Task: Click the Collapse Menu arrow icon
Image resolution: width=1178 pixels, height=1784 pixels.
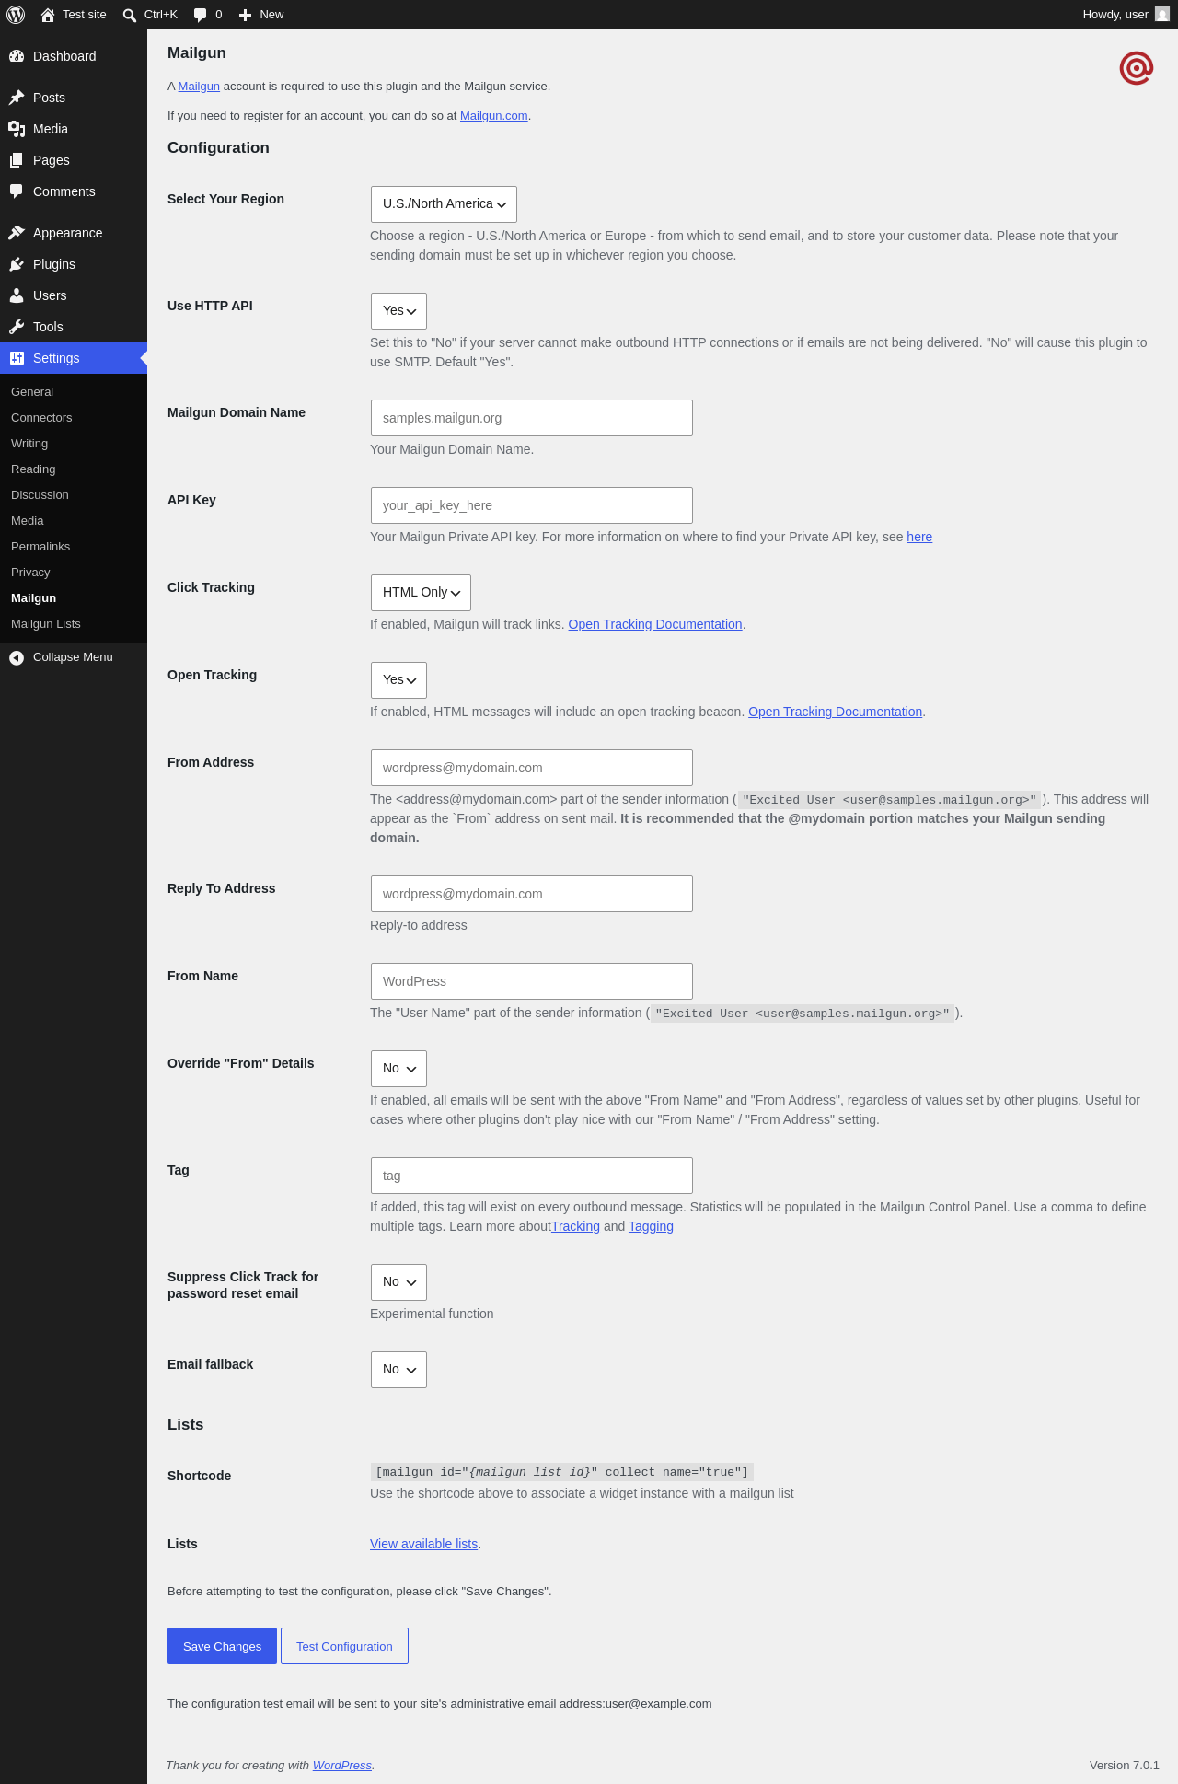Action: point(17,657)
